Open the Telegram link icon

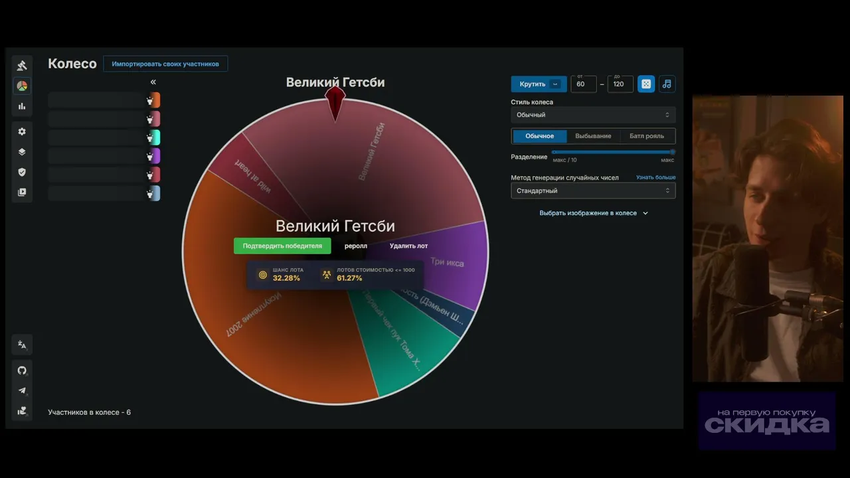(x=22, y=390)
